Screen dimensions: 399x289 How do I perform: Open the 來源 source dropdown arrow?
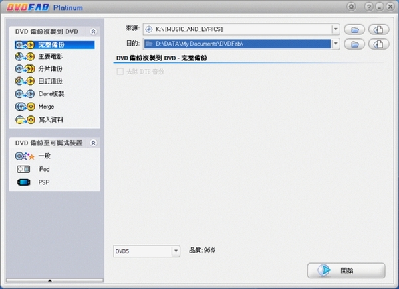point(336,29)
